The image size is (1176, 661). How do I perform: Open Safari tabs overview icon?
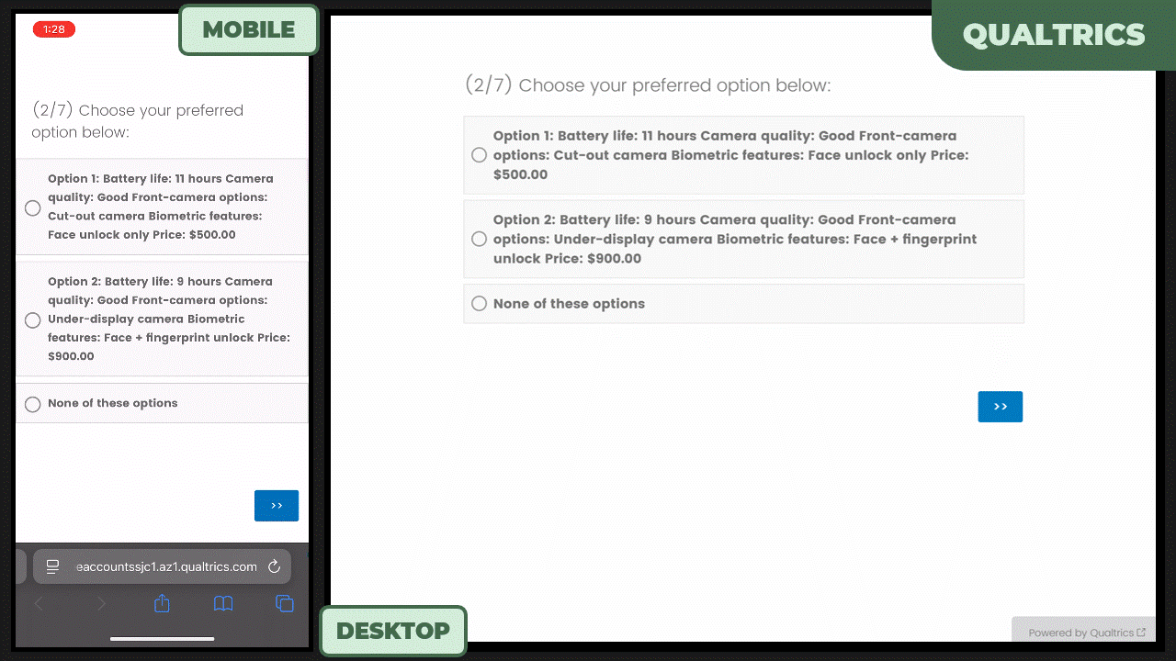point(285,603)
